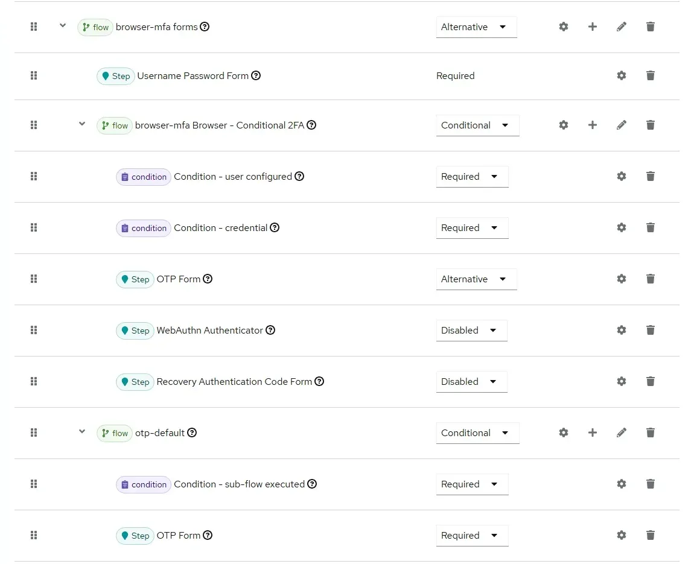Open requirement dropdown for Condition - user configured

pyautogui.click(x=473, y=177)
